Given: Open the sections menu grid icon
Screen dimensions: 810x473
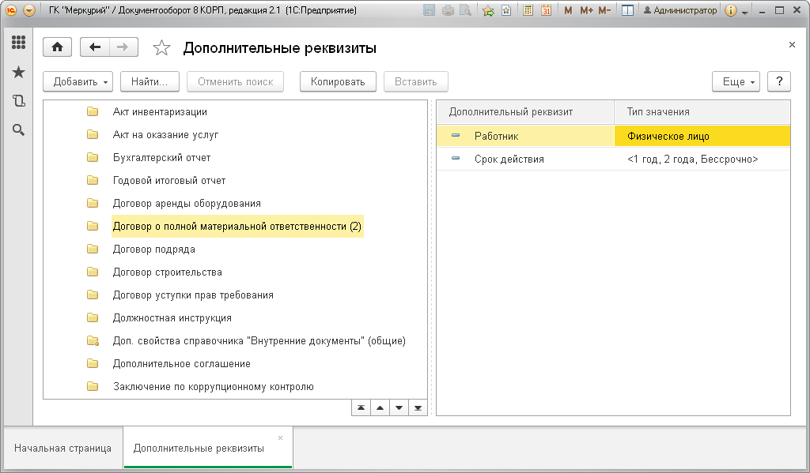Looking at the screenshot, I should tap(19, 43).
